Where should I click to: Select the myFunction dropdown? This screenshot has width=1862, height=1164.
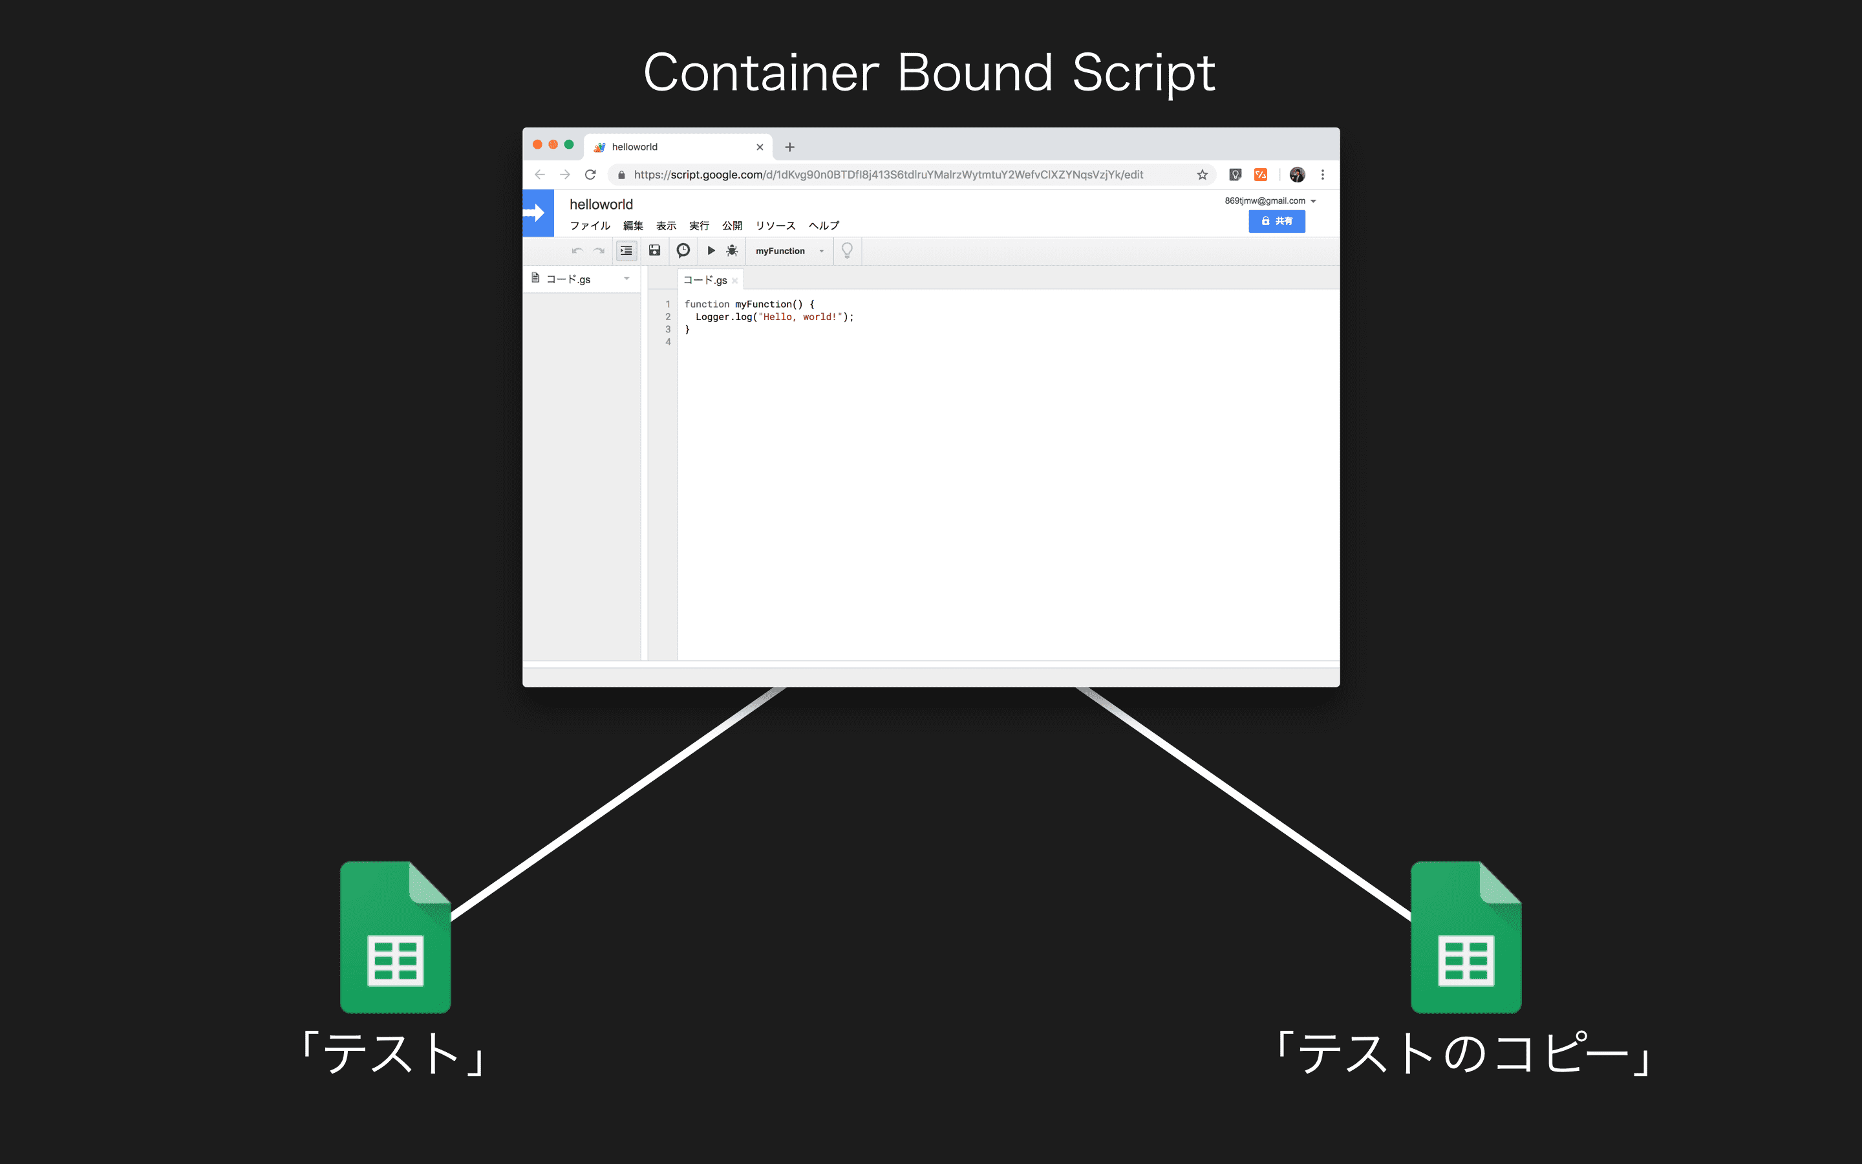(x=791, y=250)
